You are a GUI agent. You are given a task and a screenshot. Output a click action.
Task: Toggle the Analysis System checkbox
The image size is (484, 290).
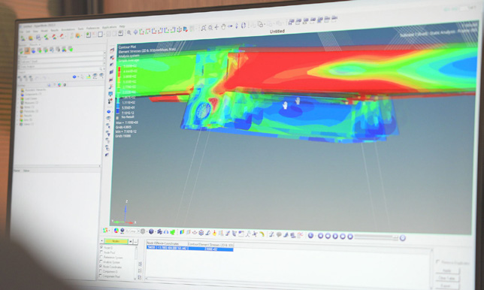(x=101, y=261)
